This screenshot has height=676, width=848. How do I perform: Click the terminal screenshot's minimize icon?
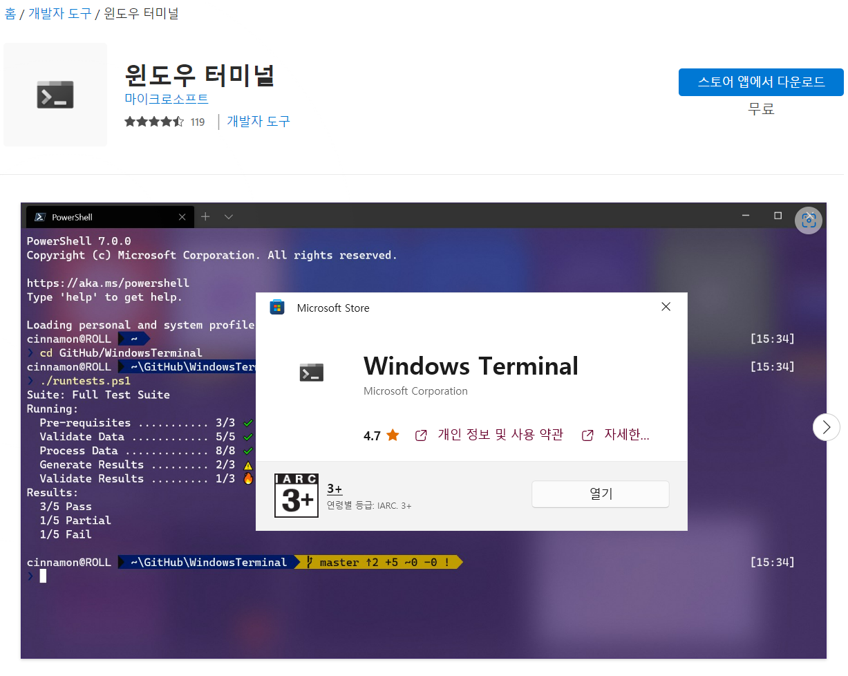pyautogui.click(x=746, y=216)
